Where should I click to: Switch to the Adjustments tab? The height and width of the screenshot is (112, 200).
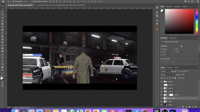pos(173,38)
